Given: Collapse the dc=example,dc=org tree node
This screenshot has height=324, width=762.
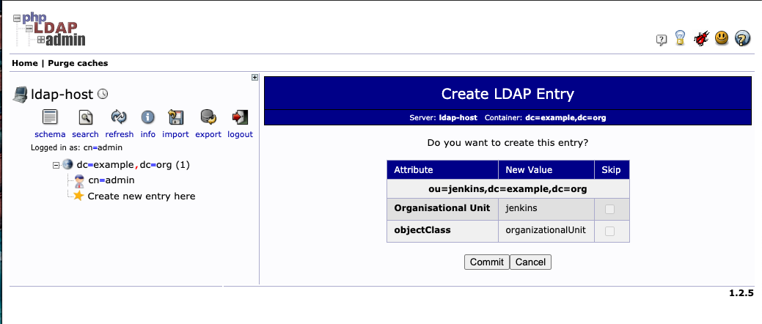Looking at the screenshot, I should 56,165.
